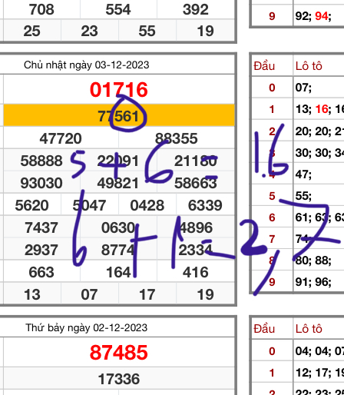Select the highlighted first prize 77561
The height and width of the screenshot is (395, 344).
(x=118, y=116)
